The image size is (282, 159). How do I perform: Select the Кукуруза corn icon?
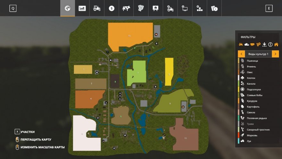(243, 101)
